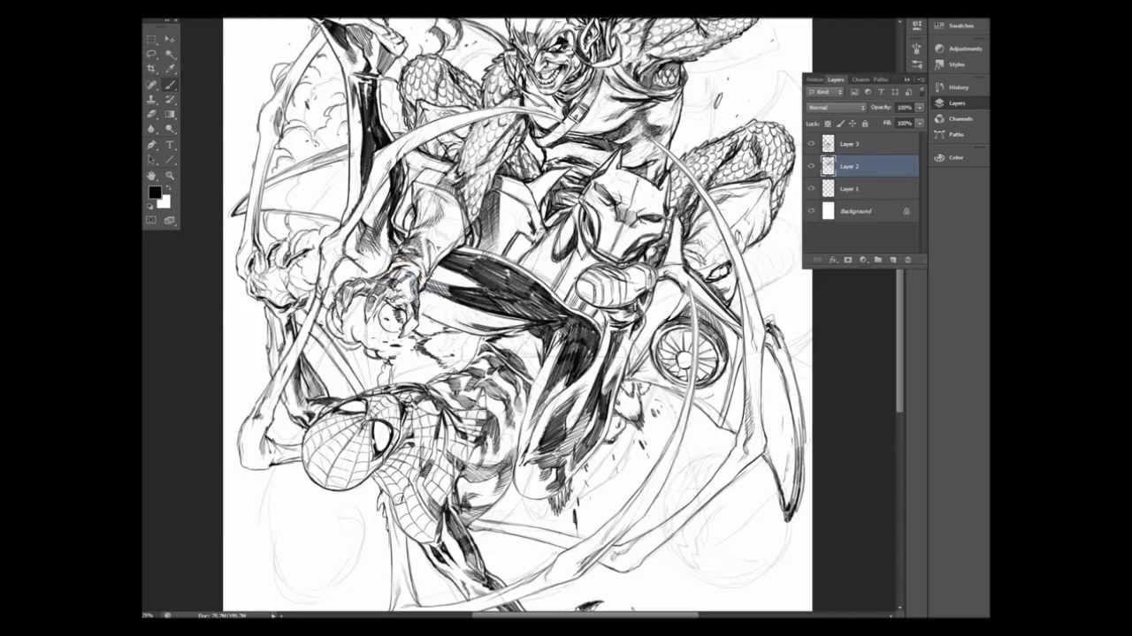Create a new layer
The image size is (1132, 636).
click(x=893, y=260)
